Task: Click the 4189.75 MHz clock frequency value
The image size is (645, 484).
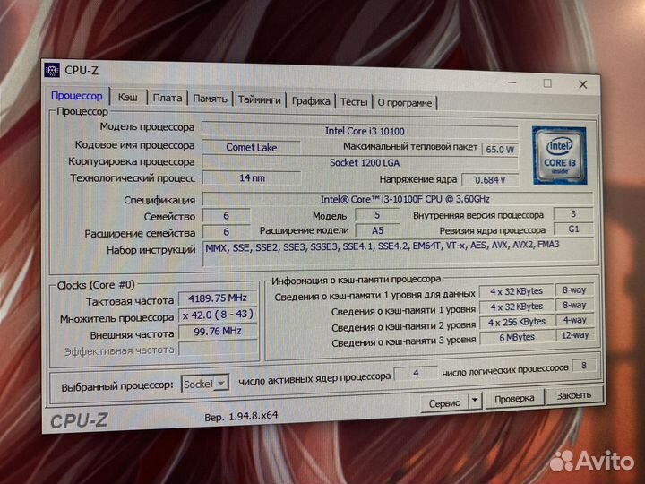Action: [x=218, y=298]
